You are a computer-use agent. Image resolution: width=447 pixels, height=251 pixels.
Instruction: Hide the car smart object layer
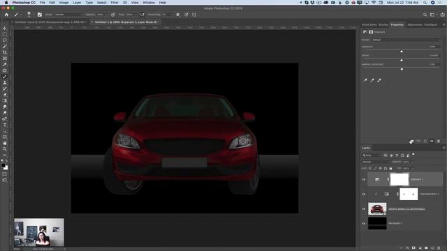[x=364, y=209]
